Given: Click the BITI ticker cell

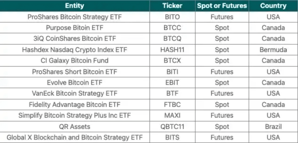Looking at the screenshot, I should click(x=172, y=72).
